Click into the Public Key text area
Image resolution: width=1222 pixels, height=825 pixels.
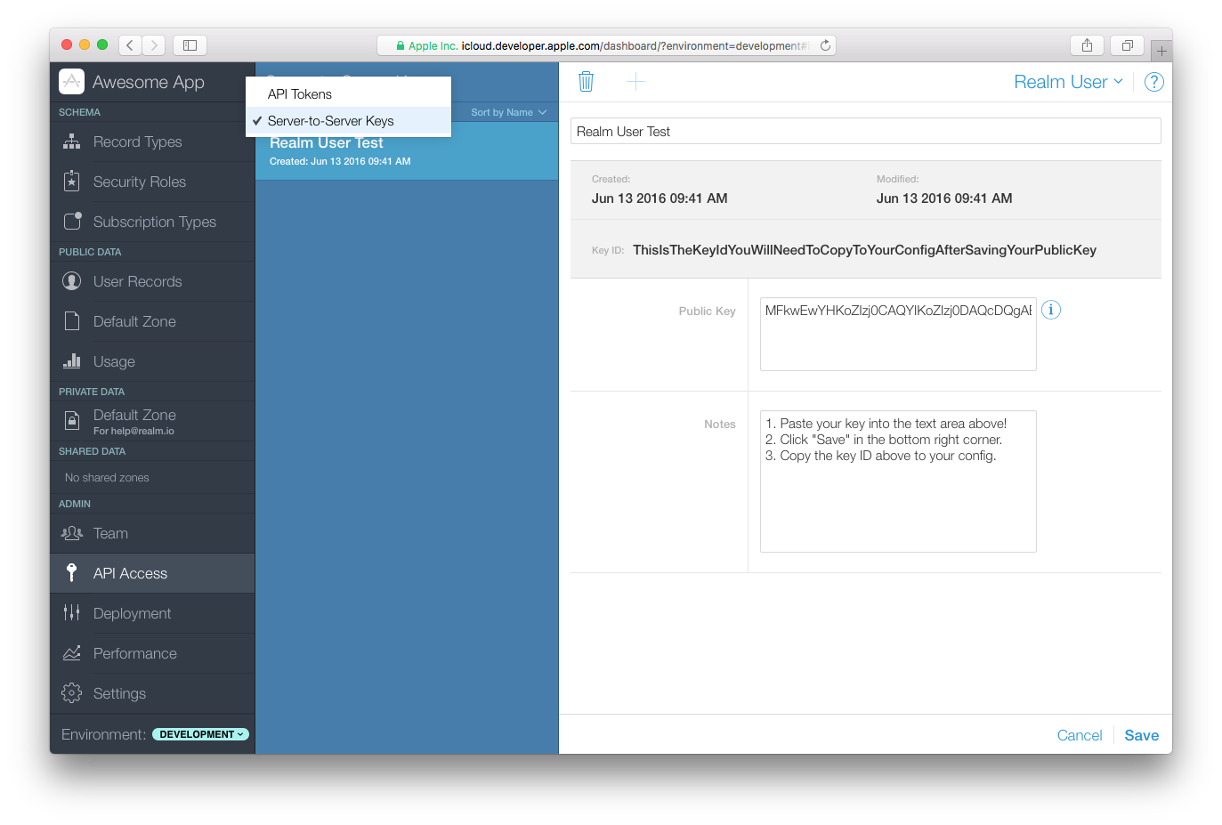point(898,334)
